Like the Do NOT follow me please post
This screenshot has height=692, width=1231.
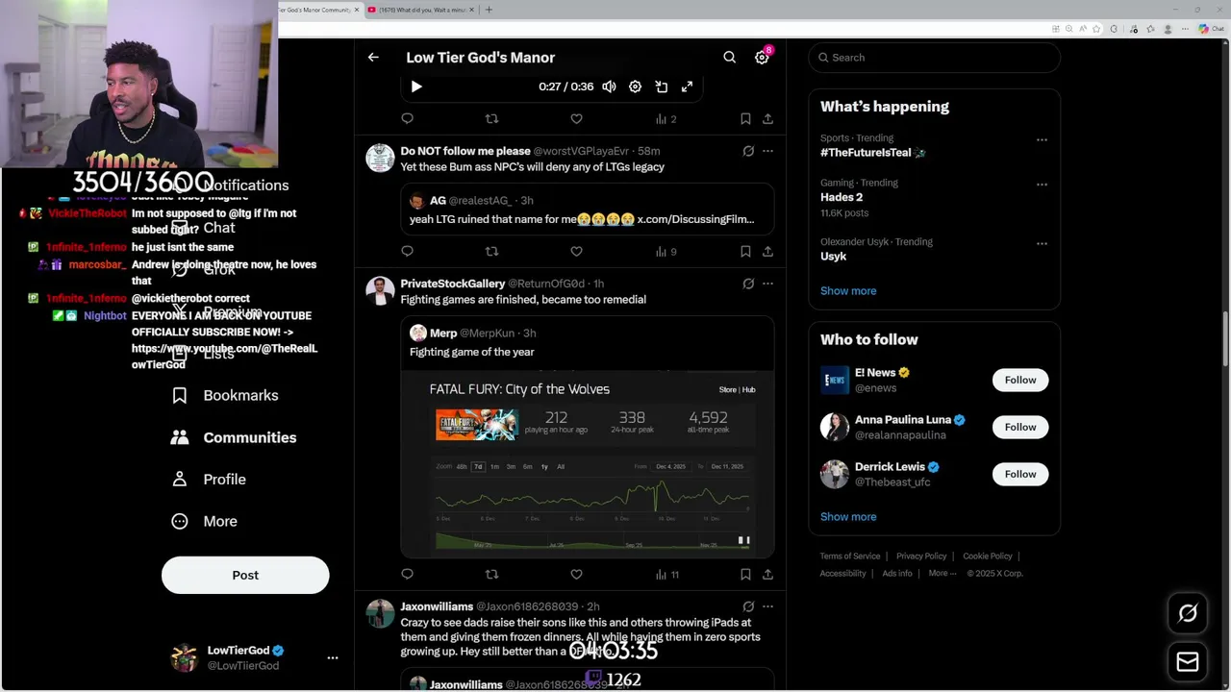576,252
